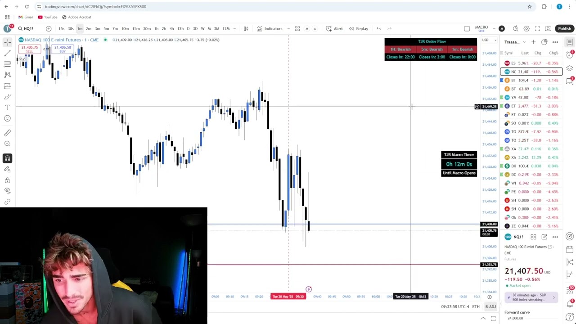Click the Publish button
The width and height of the screenshot is (576, 324).
[564, 29]
